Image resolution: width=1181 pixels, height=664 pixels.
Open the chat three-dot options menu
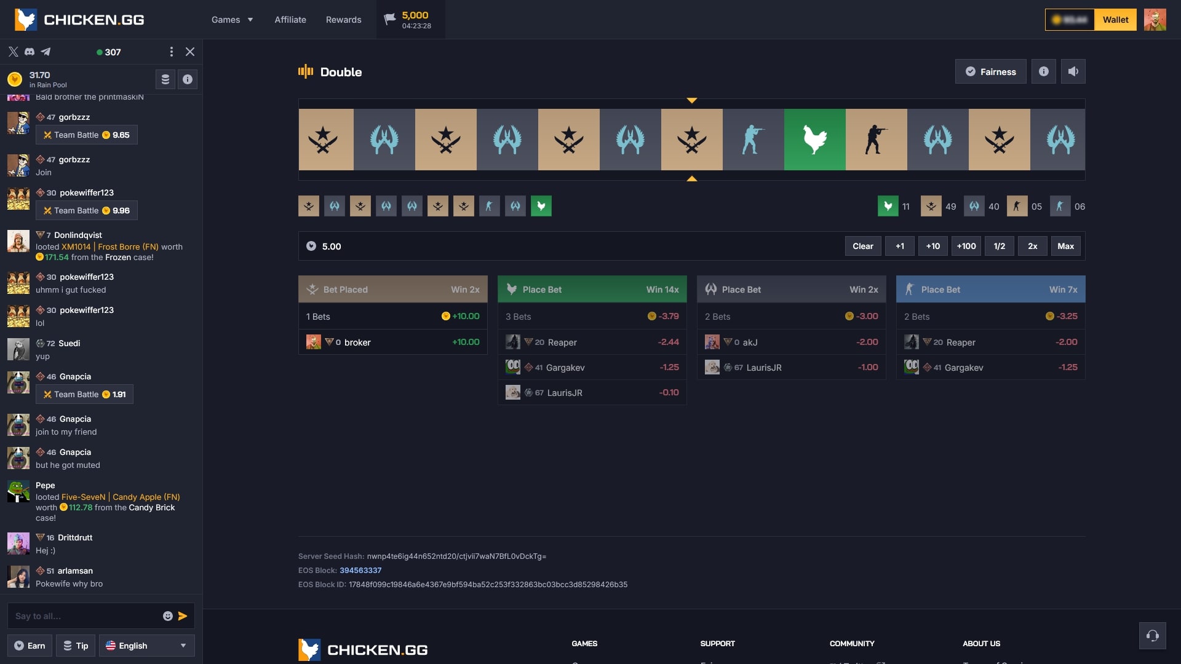click(172, 52)
